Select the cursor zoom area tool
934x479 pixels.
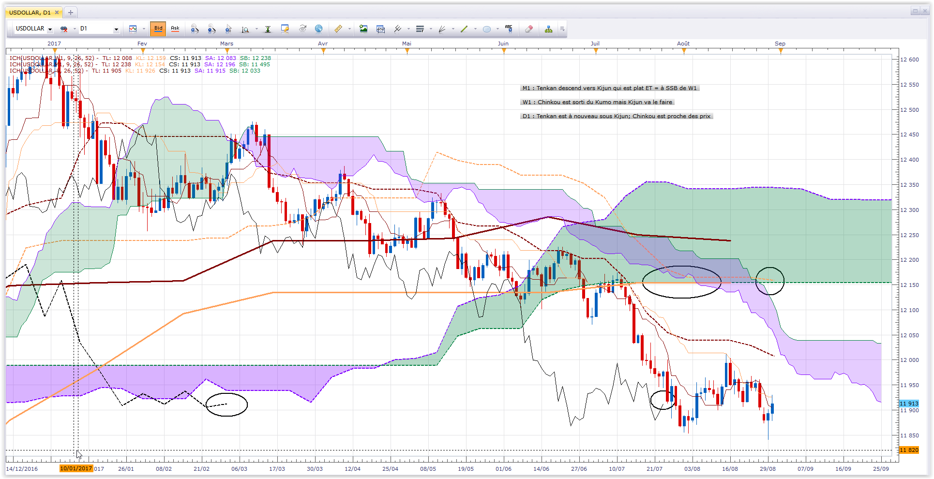(x=228, y=29)
